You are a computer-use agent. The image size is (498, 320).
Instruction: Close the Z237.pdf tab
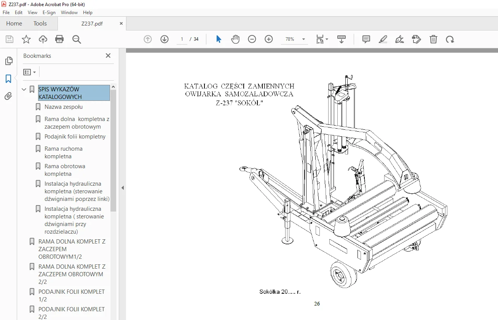click(121, 23)
